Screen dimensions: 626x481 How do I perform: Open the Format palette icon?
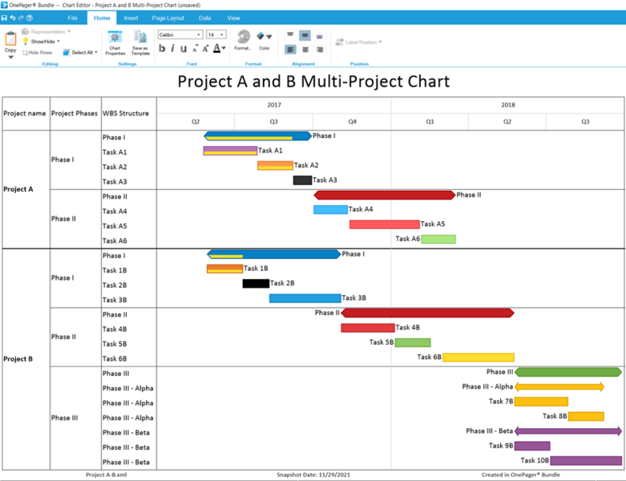tap(243, 40)
